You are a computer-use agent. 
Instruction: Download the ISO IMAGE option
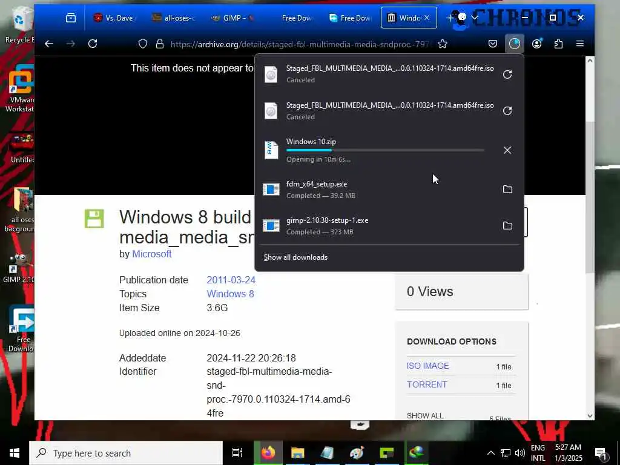(x=428, y=366)
